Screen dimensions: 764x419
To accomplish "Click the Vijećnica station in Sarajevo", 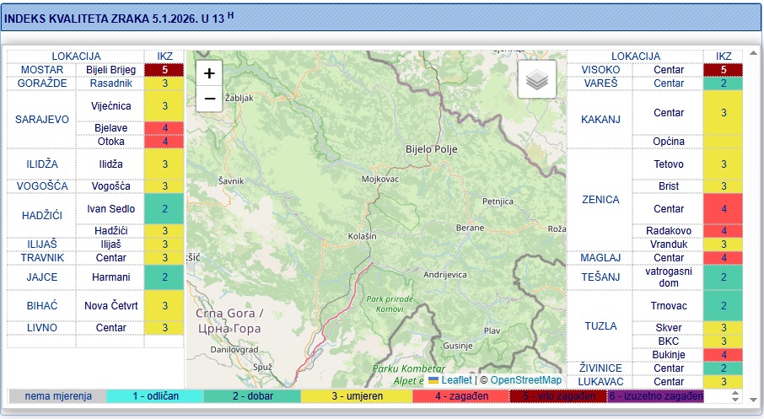I will [110, 106].
